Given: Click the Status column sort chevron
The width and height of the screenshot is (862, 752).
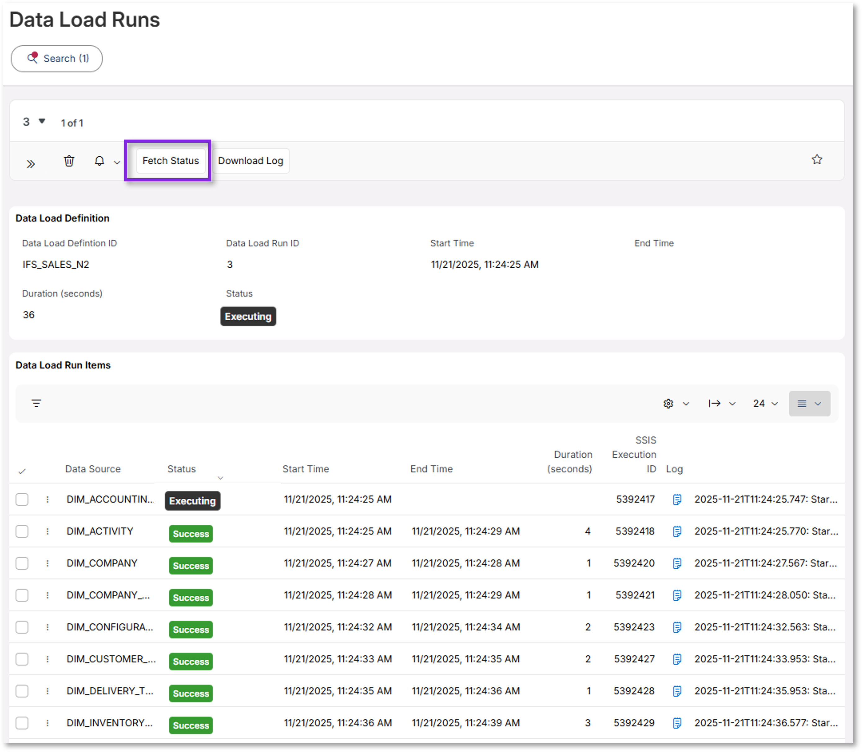Looking at the screenshot, I should click(220, 478).
